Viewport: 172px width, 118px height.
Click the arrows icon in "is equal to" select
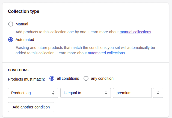point(106,93)
